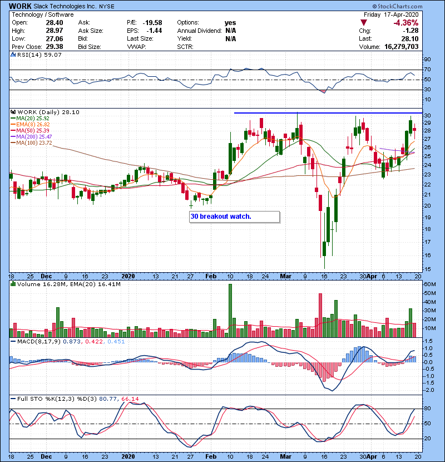Viewport: 445px width, 462px height.
Task: Click the volume bars icon in volume panel
Action: [x=13, y=284]
